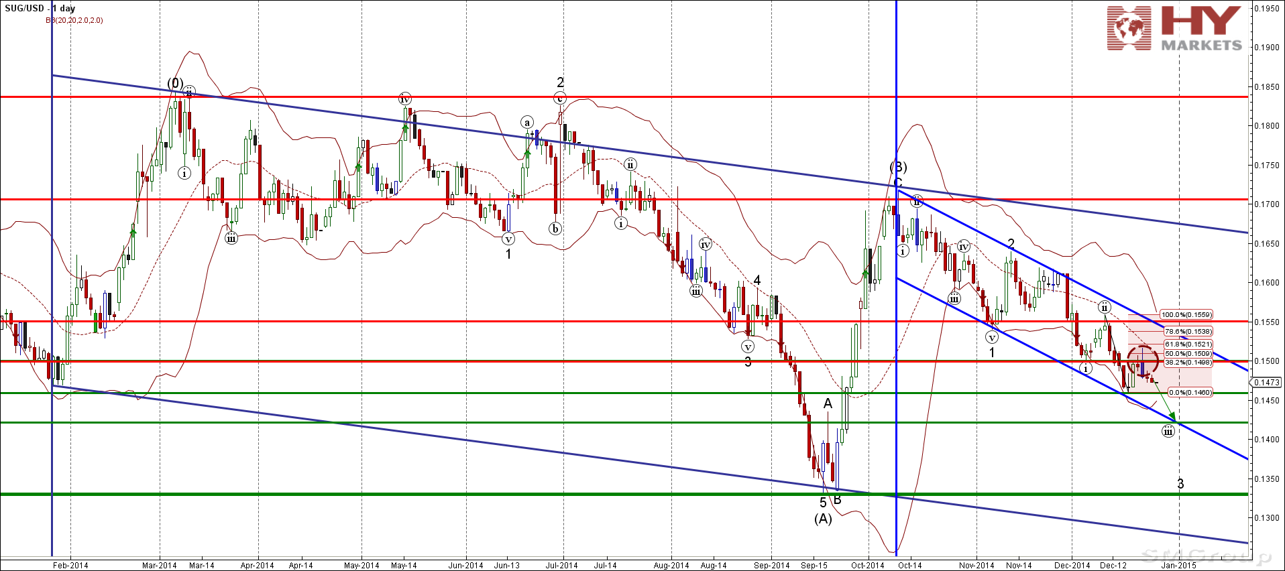Open the BB(20,20,2.0,2.0) indicator label
1285x571 pixels.
click(x=74, y=20)
